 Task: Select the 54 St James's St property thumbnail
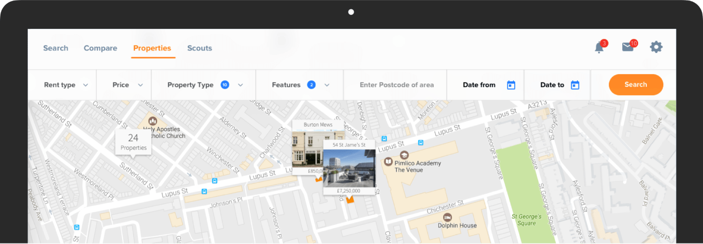[x=349, y=168]
